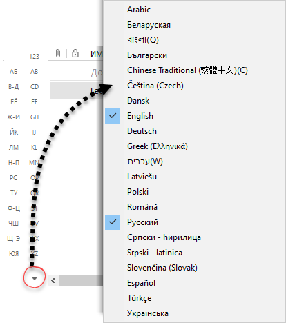Click the AB Latin index button
286x323 pixels.
point(35,72)
